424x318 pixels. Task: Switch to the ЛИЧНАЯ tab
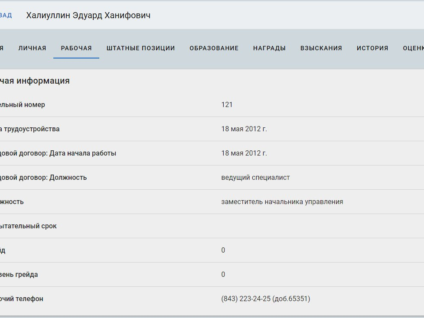[32, 48]
